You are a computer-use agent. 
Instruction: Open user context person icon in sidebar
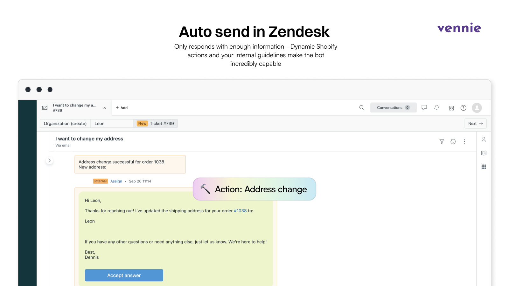click(484, 139)
